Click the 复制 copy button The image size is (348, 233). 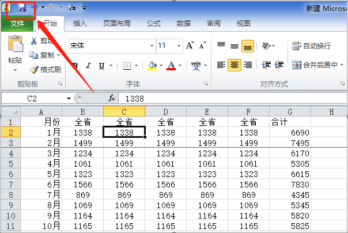pyautogui.click(x=42, y=55)
